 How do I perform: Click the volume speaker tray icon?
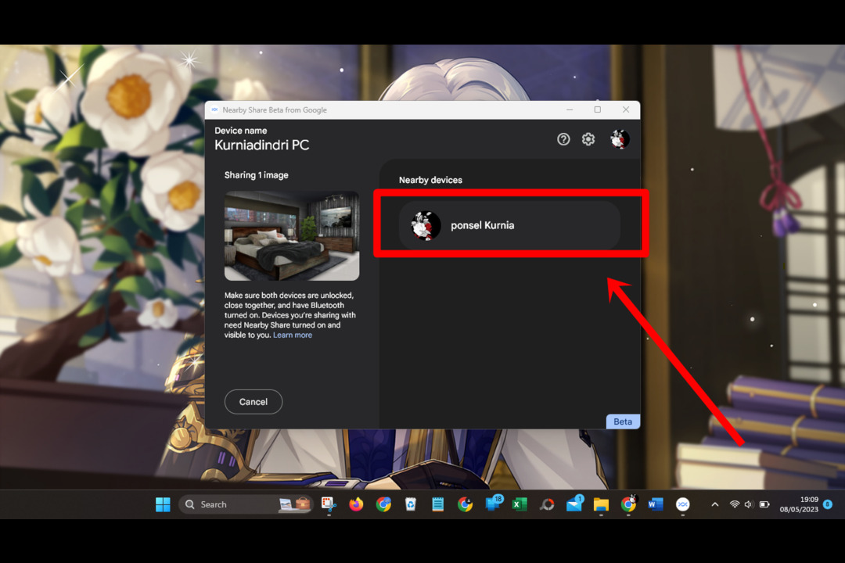coord(749,504)
